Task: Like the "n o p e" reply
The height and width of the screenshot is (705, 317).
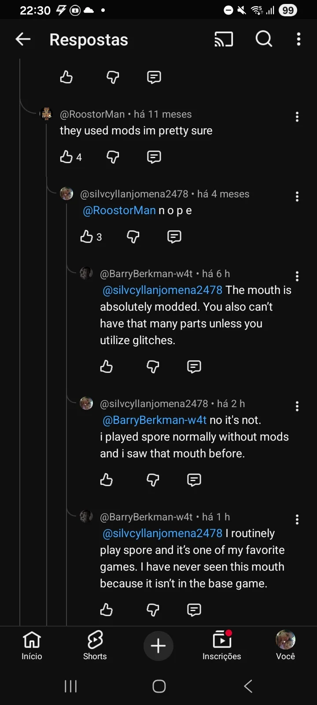Action: [87, 237]
